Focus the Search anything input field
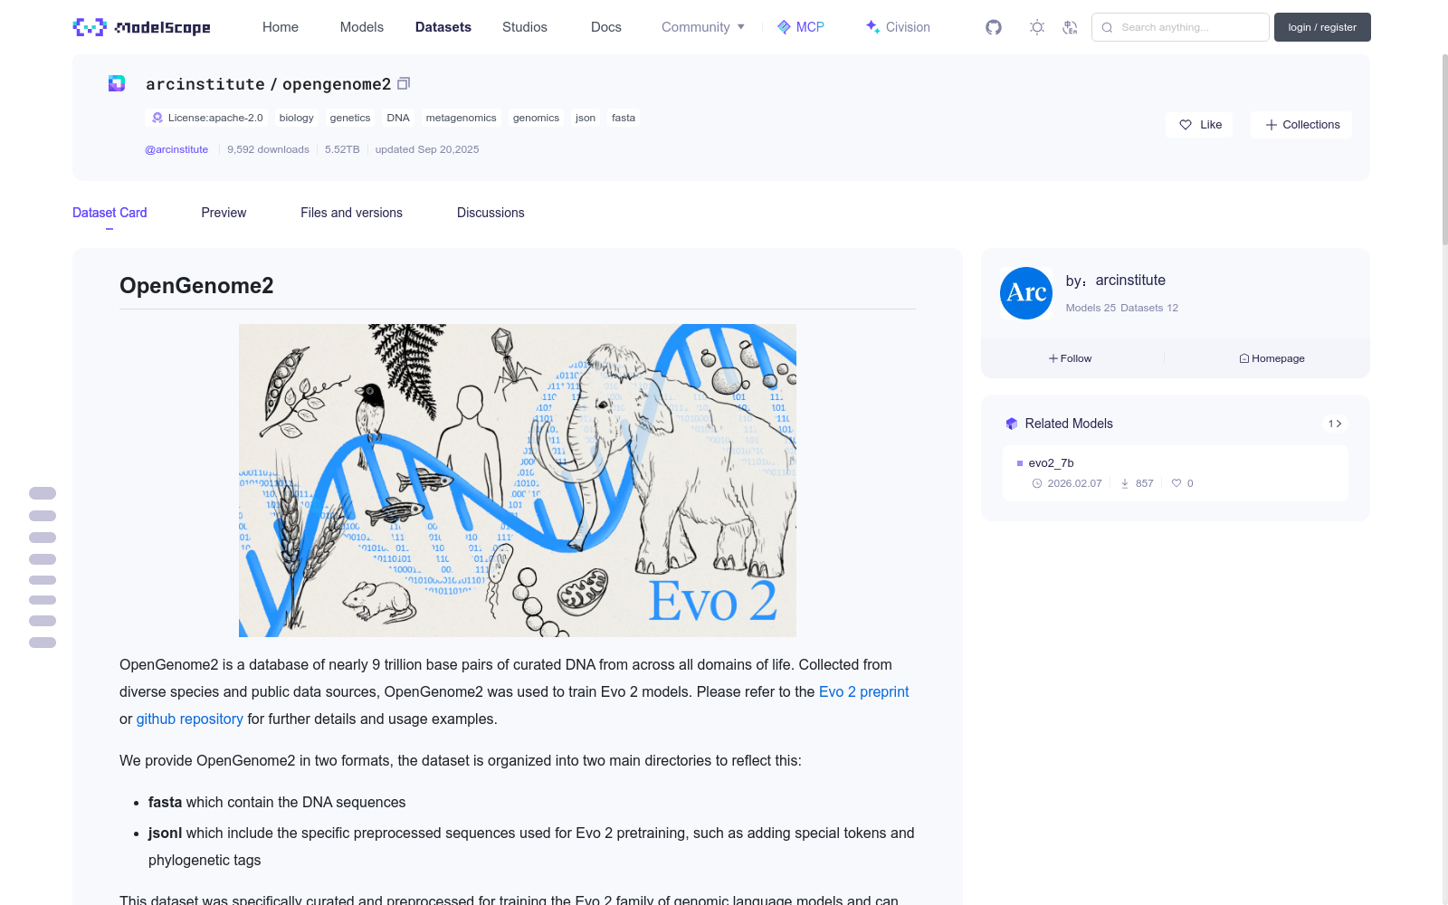This screenshot has height=905, width=1448. coord(1180,27)
